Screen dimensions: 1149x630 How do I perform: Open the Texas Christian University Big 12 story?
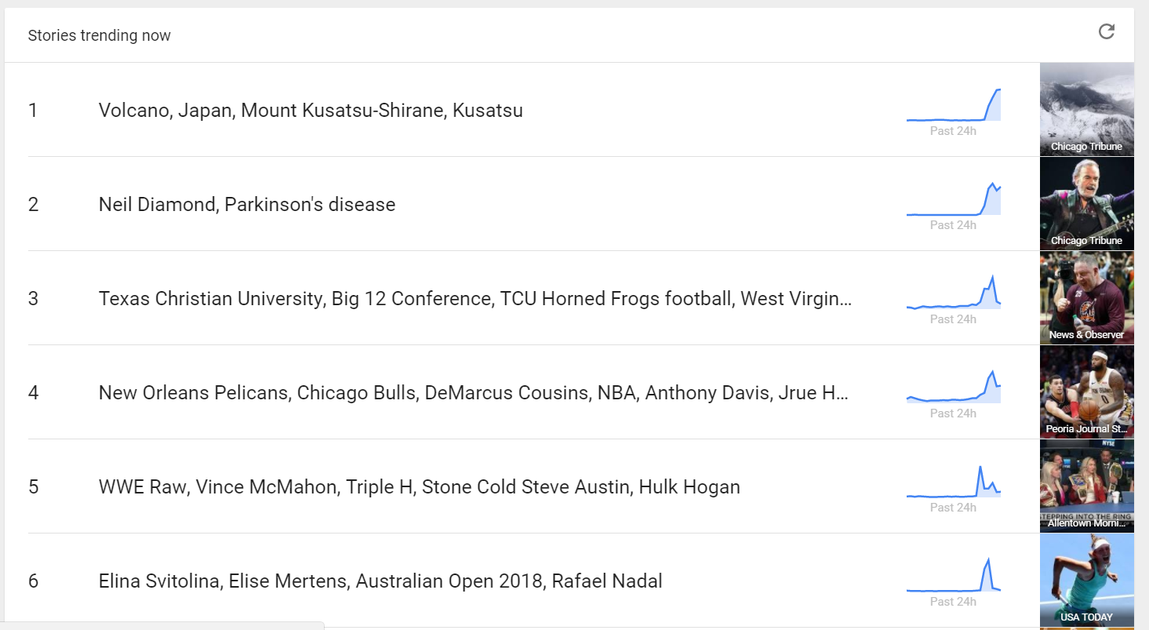click(475, 299)
